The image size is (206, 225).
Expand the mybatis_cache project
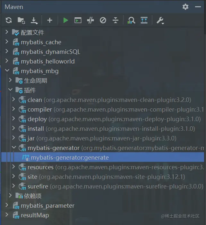[7, 41]
